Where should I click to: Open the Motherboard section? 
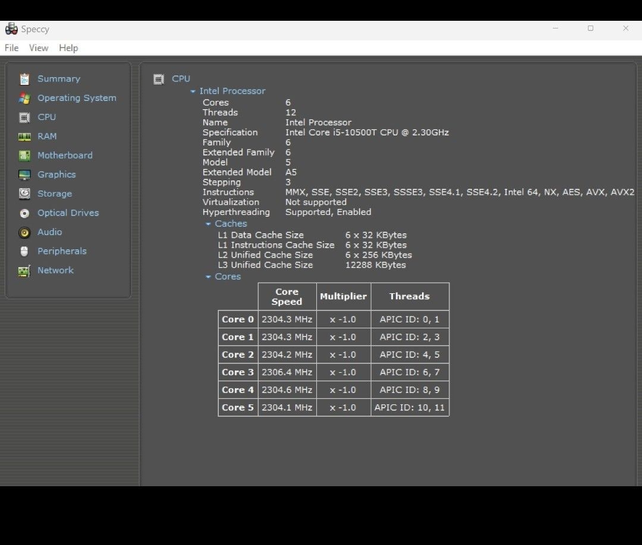pos(65,156)
